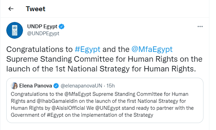The width and height of the screenshot is (216, 130).
Task: Click the Tweet page header title
Action: click(x=36, y=9)
